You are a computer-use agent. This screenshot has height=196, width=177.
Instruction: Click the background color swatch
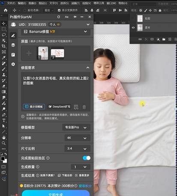(6, 161)
